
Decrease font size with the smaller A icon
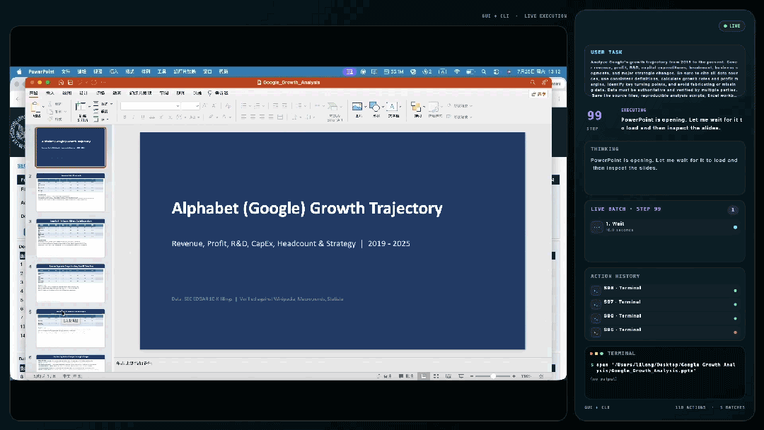[214, 105]
